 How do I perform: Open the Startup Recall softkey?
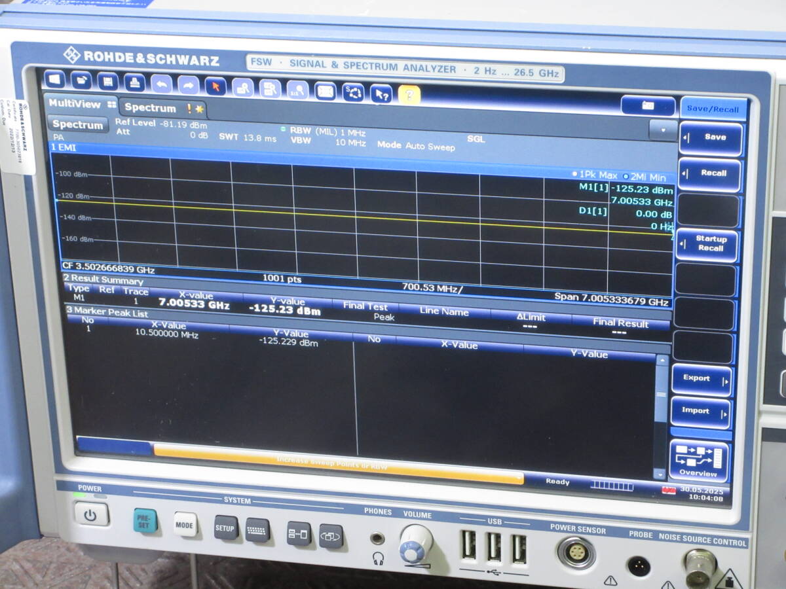pyautogui.click(x=708, y=244)
